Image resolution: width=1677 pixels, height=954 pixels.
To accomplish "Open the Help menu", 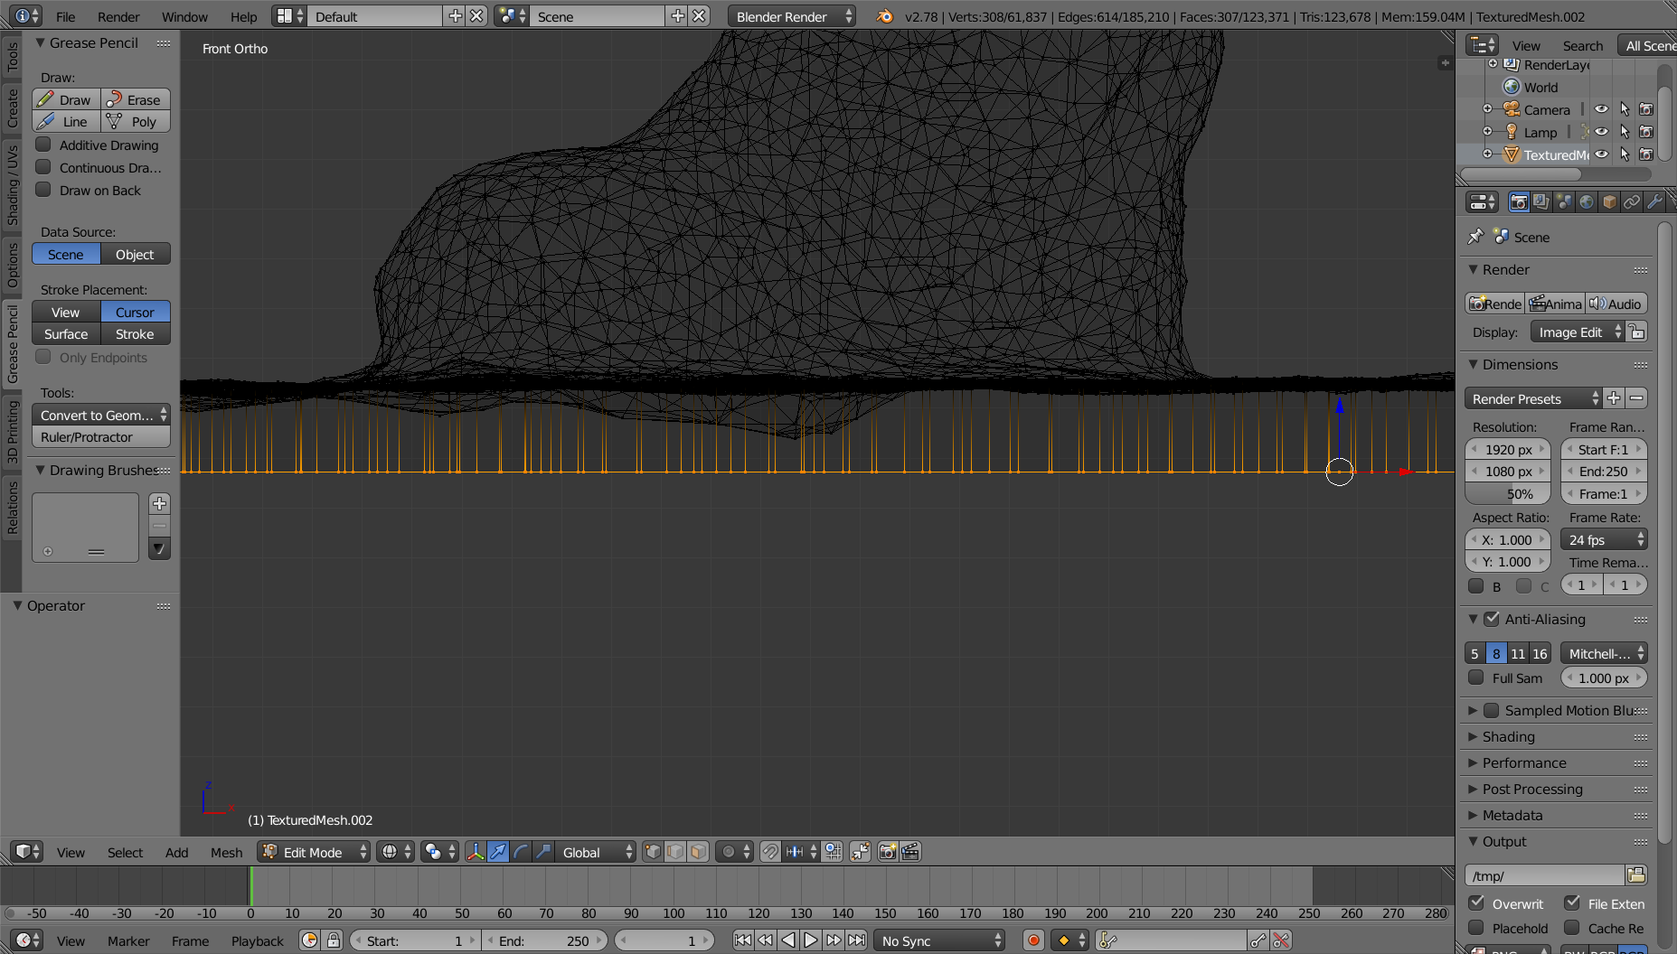I will [243, 16].
